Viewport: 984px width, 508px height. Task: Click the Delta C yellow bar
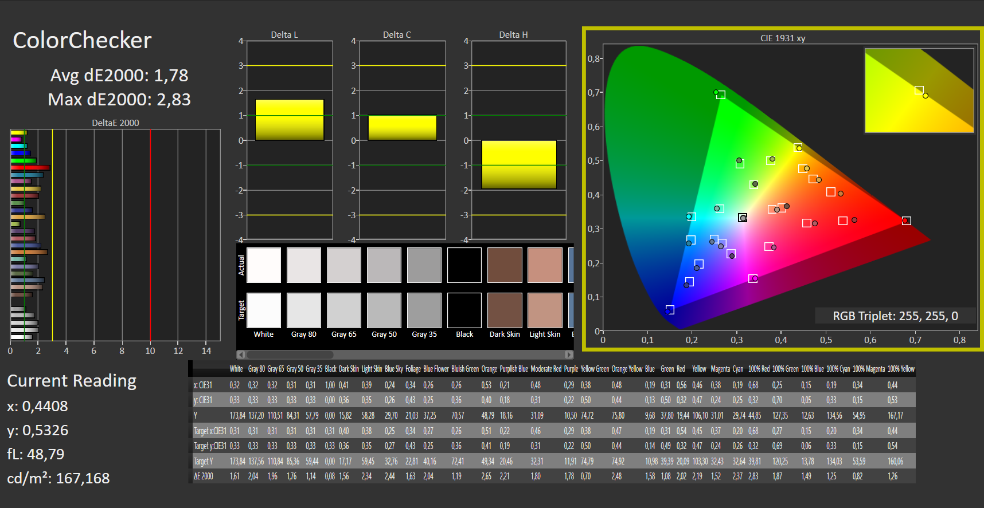click(x=402, y=128)
